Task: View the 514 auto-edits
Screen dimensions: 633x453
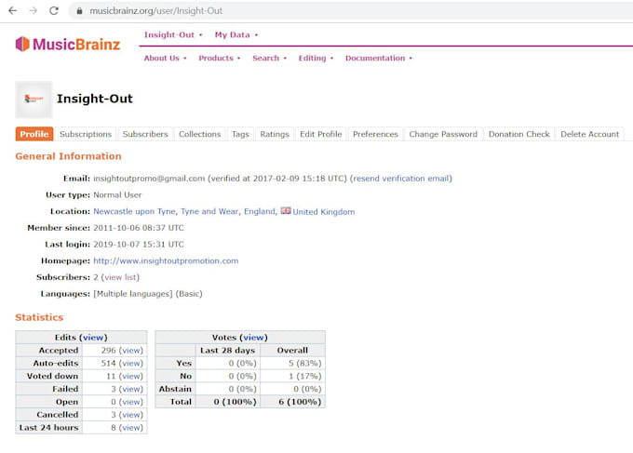Action: tap(131, 363)
